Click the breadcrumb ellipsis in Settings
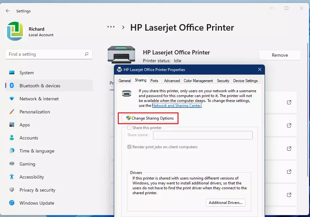Screen dimensions: 310x217 tap(111, 27)
